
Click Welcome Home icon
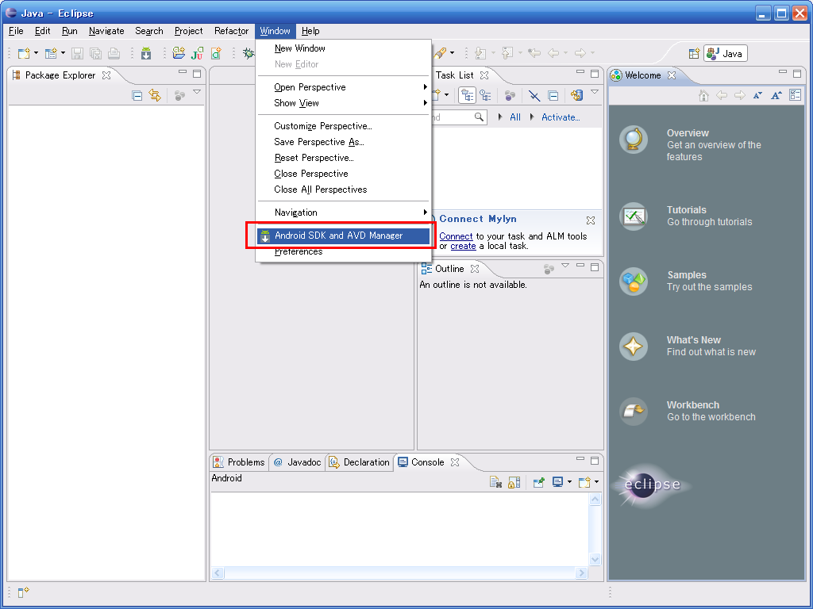pyautogui.click(x=703, y=95)
